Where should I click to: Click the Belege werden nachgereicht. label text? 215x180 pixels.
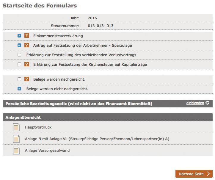click(x=59, y=79)
